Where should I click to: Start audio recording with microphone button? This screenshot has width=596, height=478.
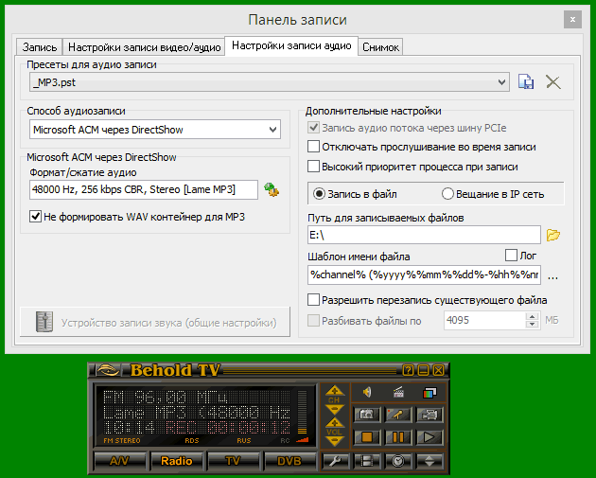pos(398,415)
